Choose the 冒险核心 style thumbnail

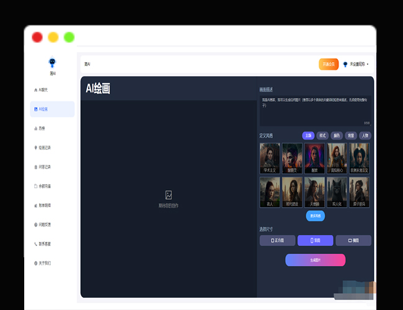(337, 158)
